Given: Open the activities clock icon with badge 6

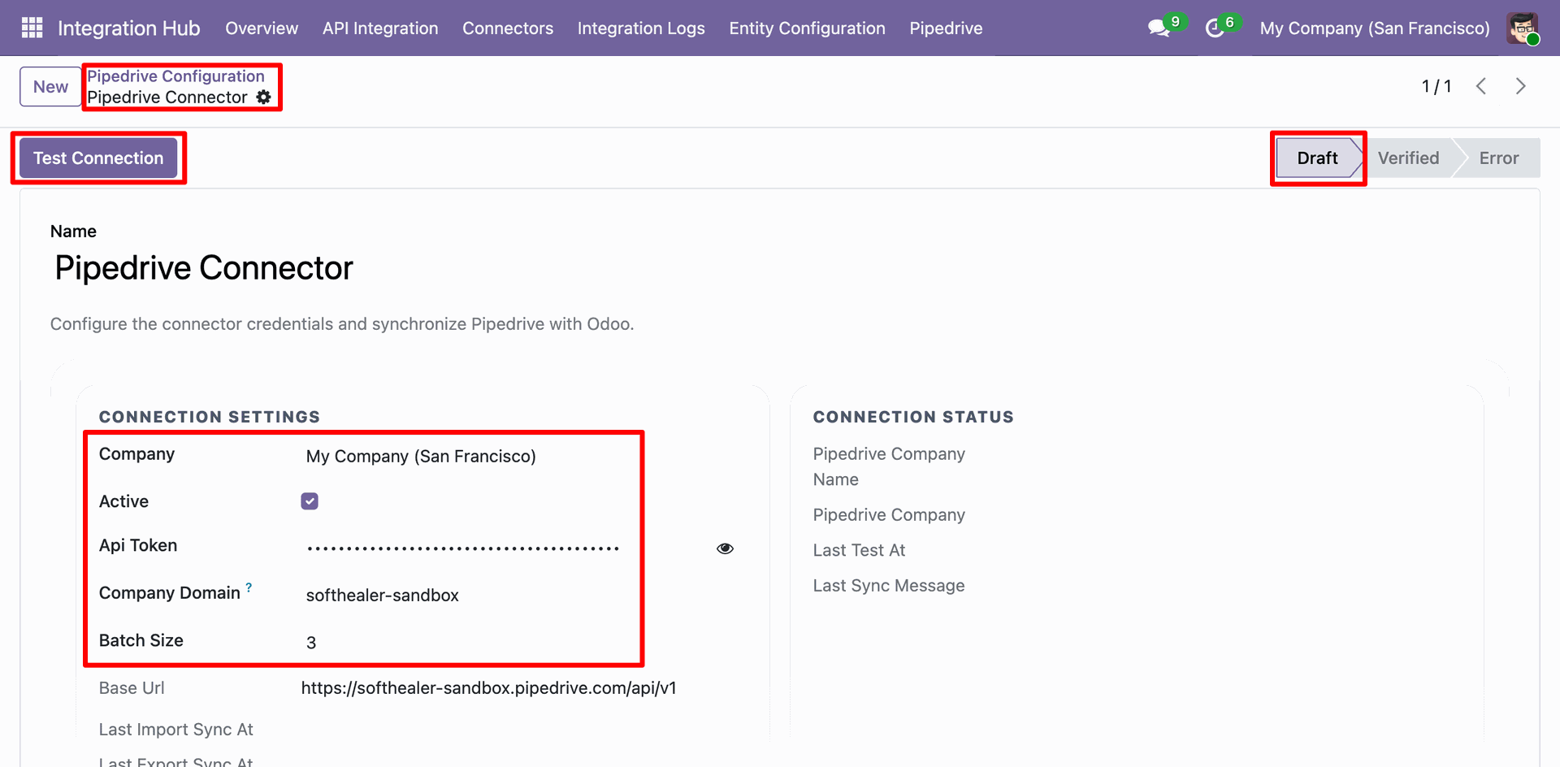Looking at the screenshot, I should [x=1215, y=28].
